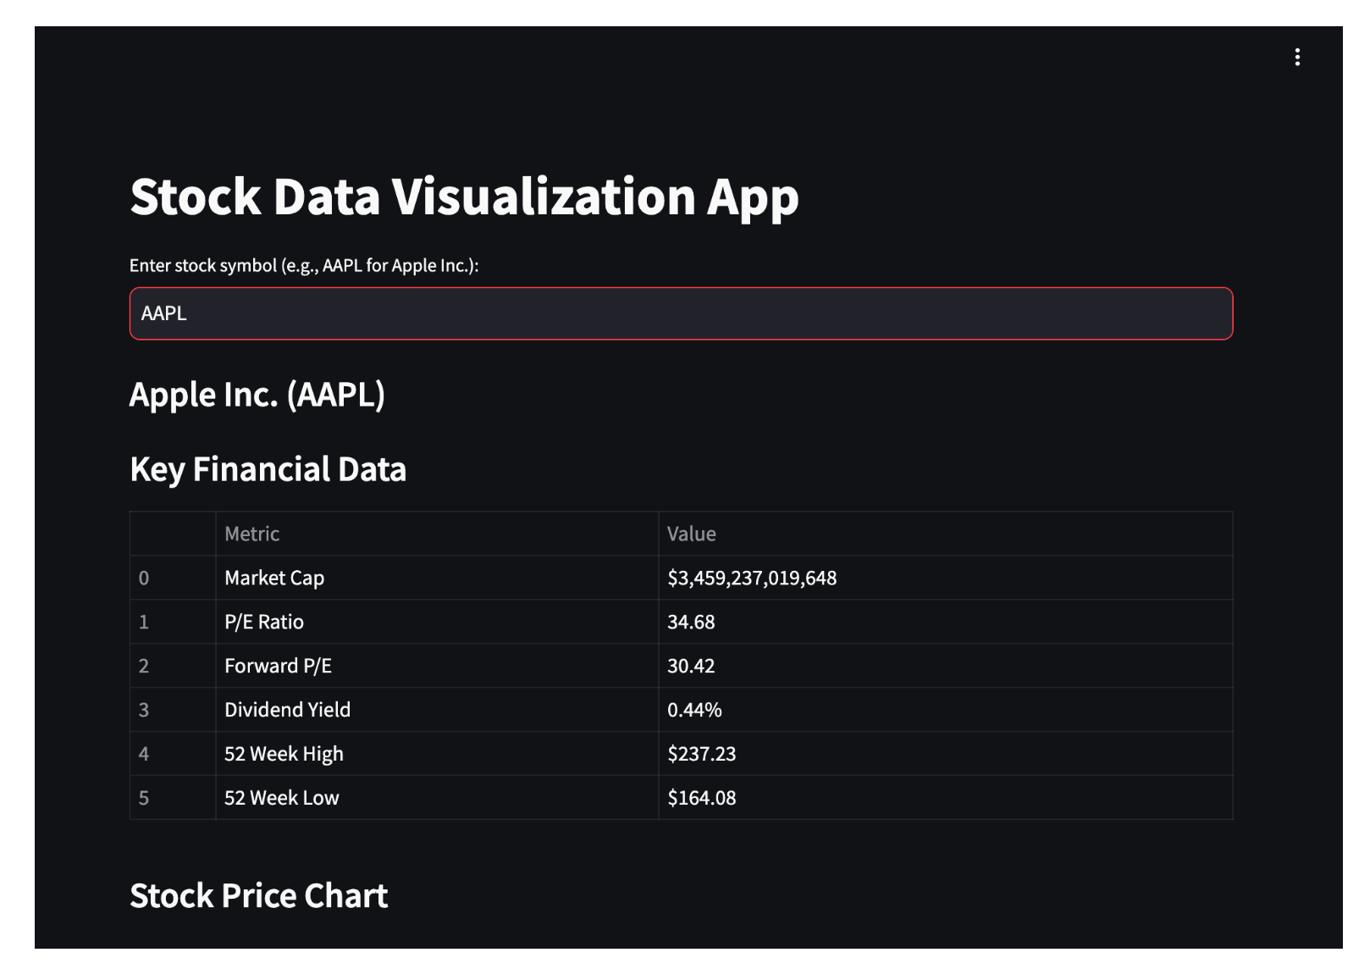Screen dimensions: 1370x969
Task: Click the 30.42 forward P/E value
Action: (x=691, y=666)
